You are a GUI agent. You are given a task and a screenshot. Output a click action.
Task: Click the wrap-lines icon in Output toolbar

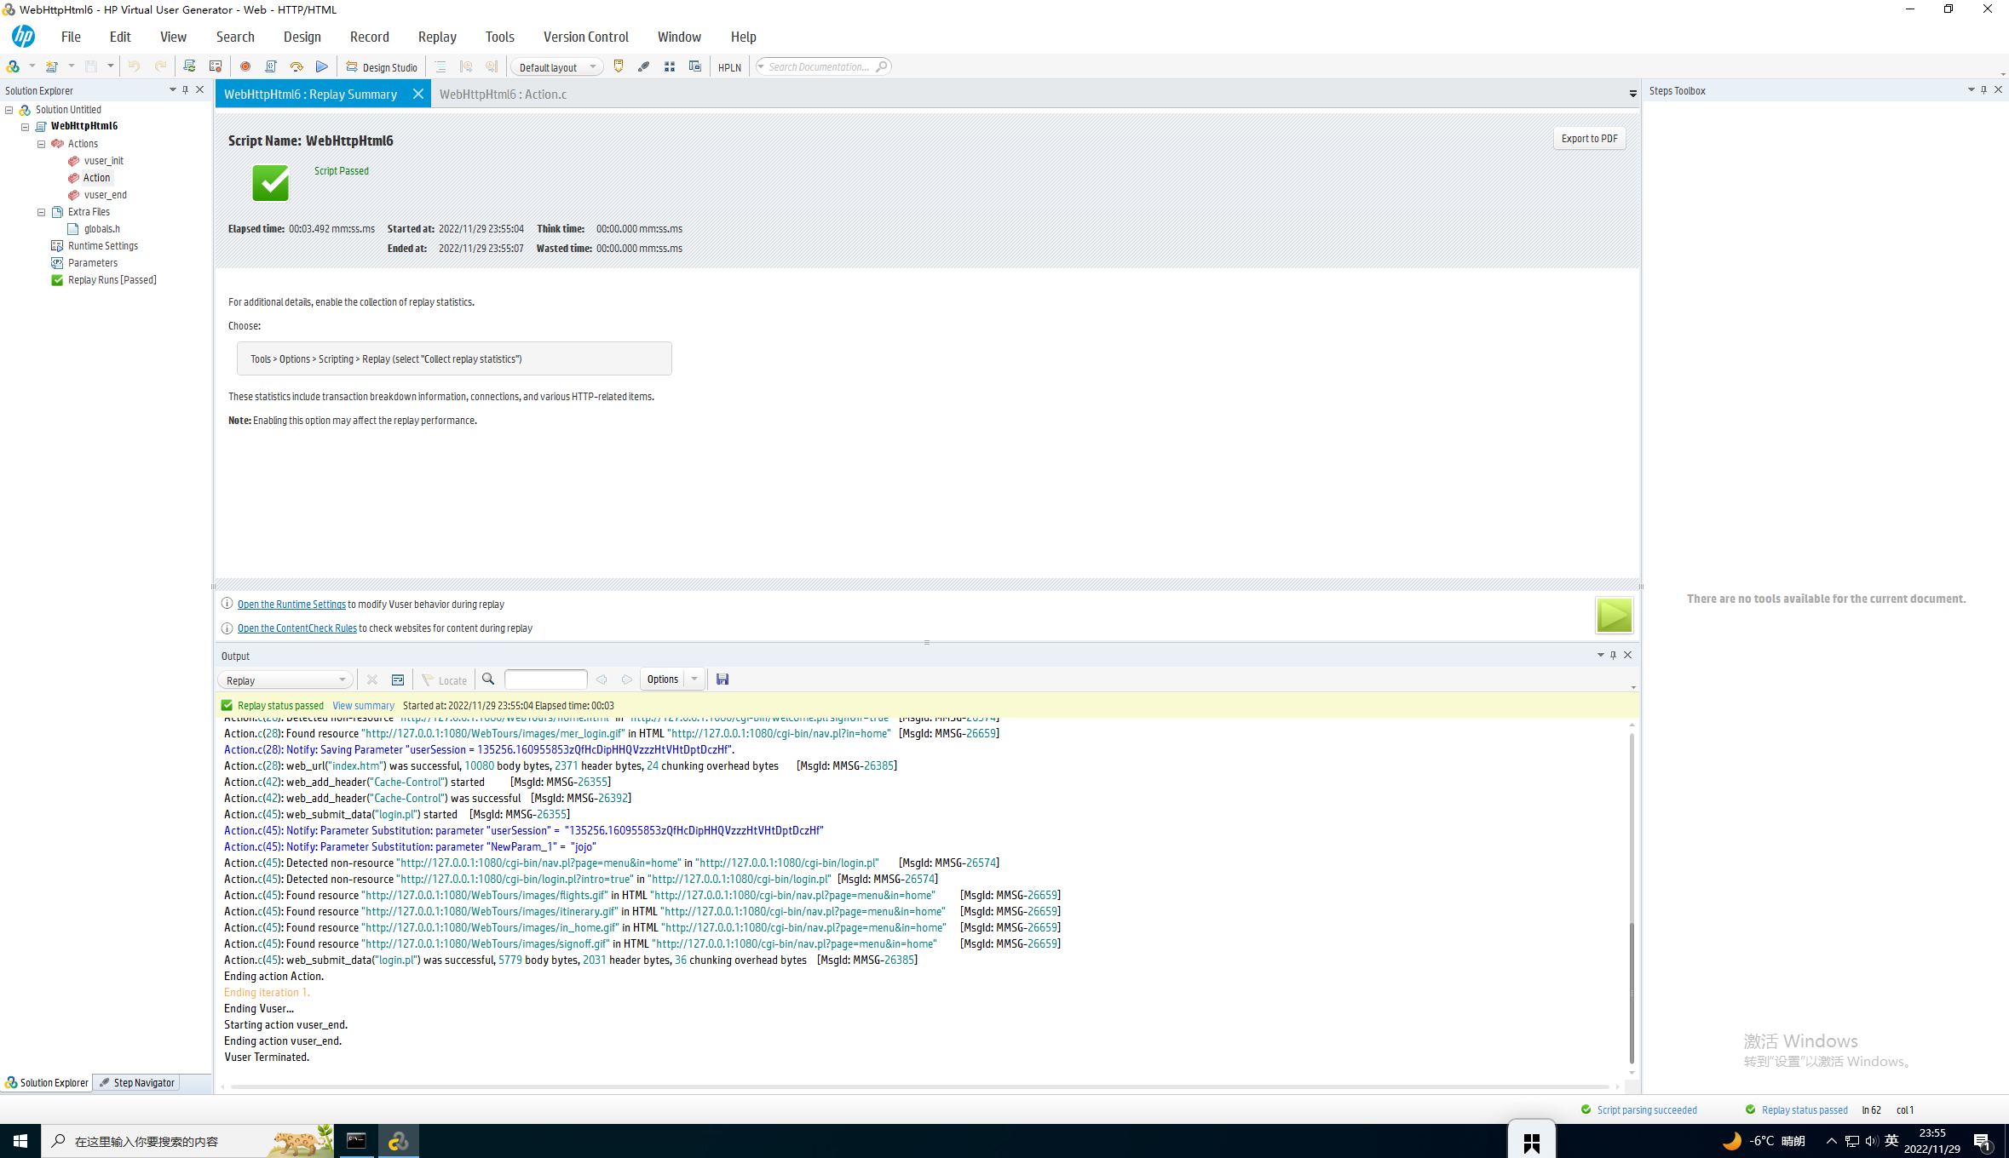point(398,679)
